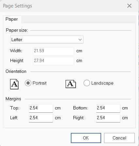Click the Left margin input field

pos(41,118)
